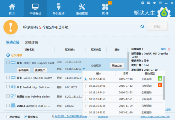175x120 pixels.
Task: Click the green recommended thumbs-up badge
Action: click(160, 79)
